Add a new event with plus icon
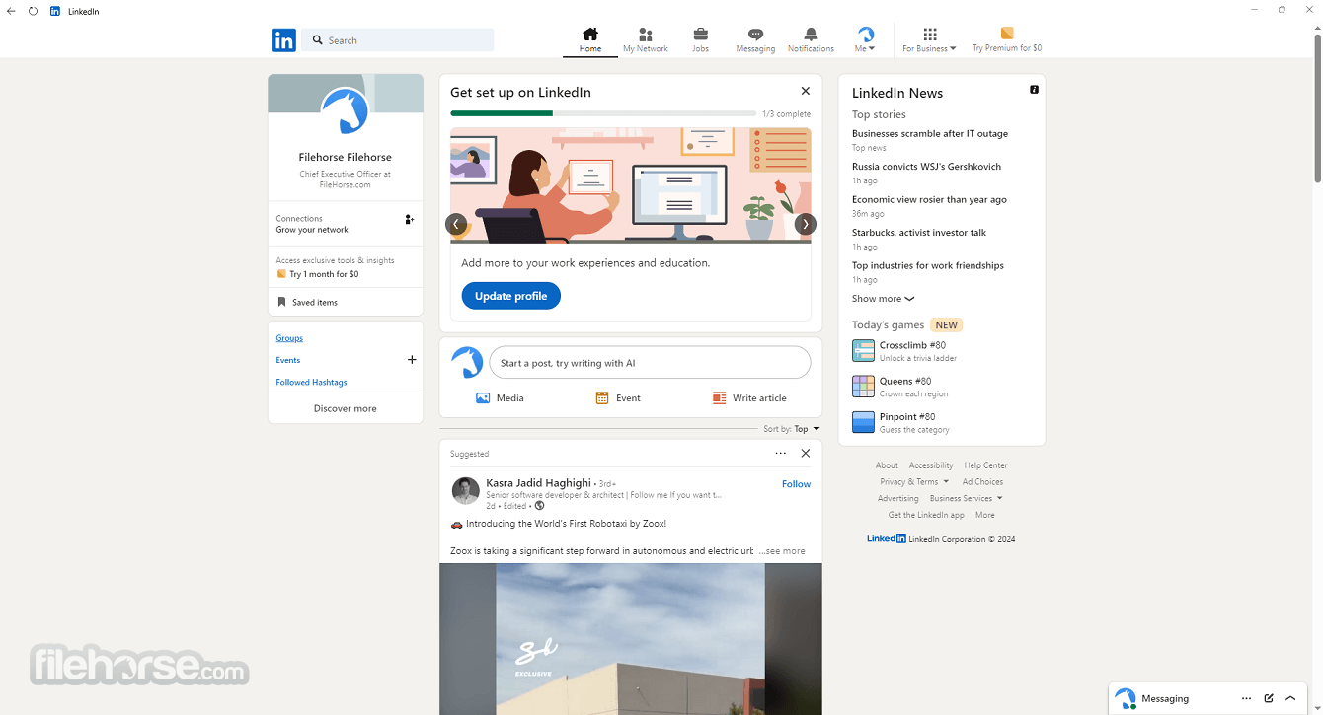The height and width of the screenshot is (715, 1323). (412, 360)
